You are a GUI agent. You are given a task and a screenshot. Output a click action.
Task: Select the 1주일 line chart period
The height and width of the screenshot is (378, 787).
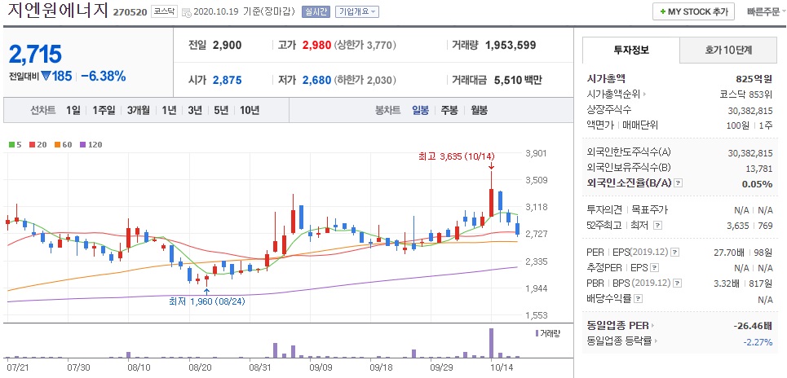click(104, 110)
